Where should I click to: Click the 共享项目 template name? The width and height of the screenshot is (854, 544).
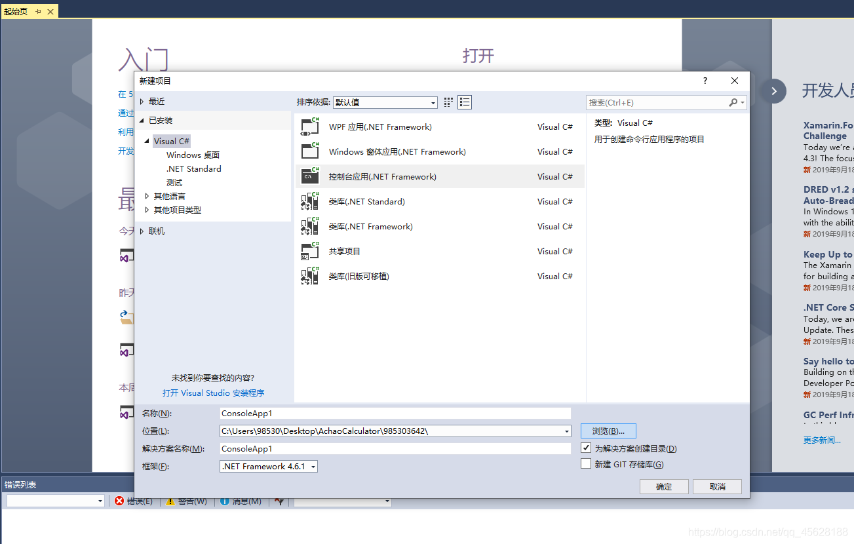(345, 252)
